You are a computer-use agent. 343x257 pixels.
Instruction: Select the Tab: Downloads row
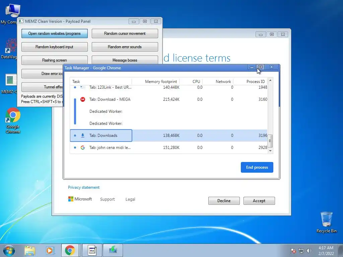[168, 136]
